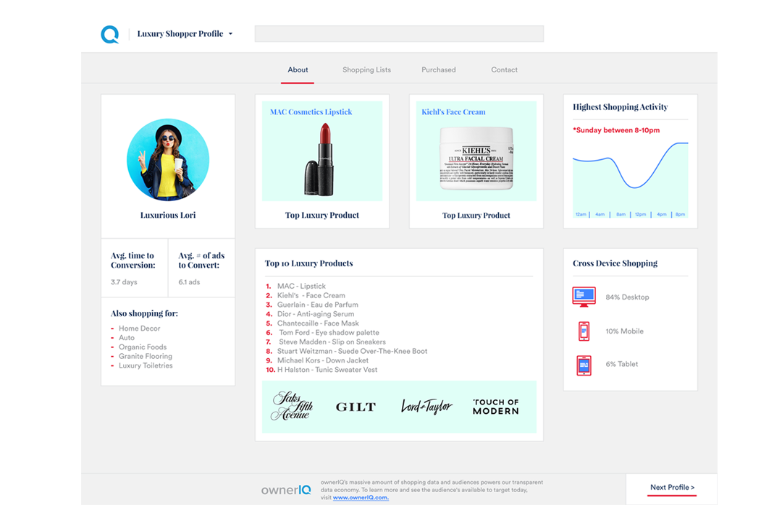Click the Next Profile button
Screen dimensions: 782x521
pyautogui.click(x=672, y=488)
